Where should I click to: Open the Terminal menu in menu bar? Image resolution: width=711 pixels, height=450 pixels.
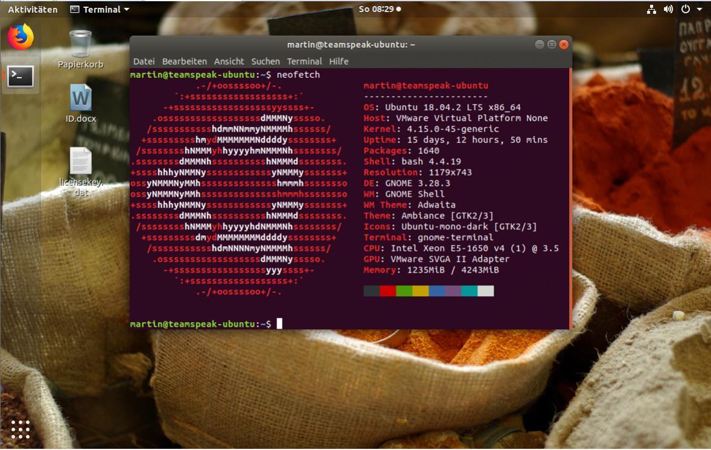[304, 61]
